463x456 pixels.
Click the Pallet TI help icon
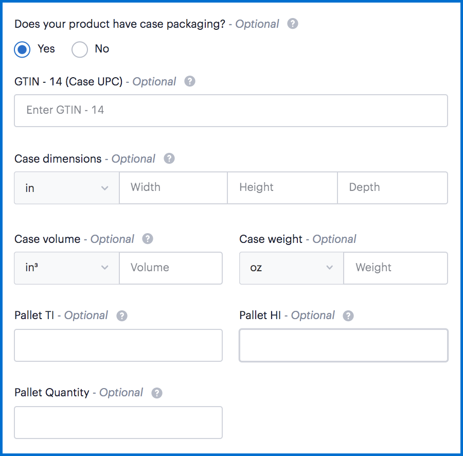click(122, 315)
